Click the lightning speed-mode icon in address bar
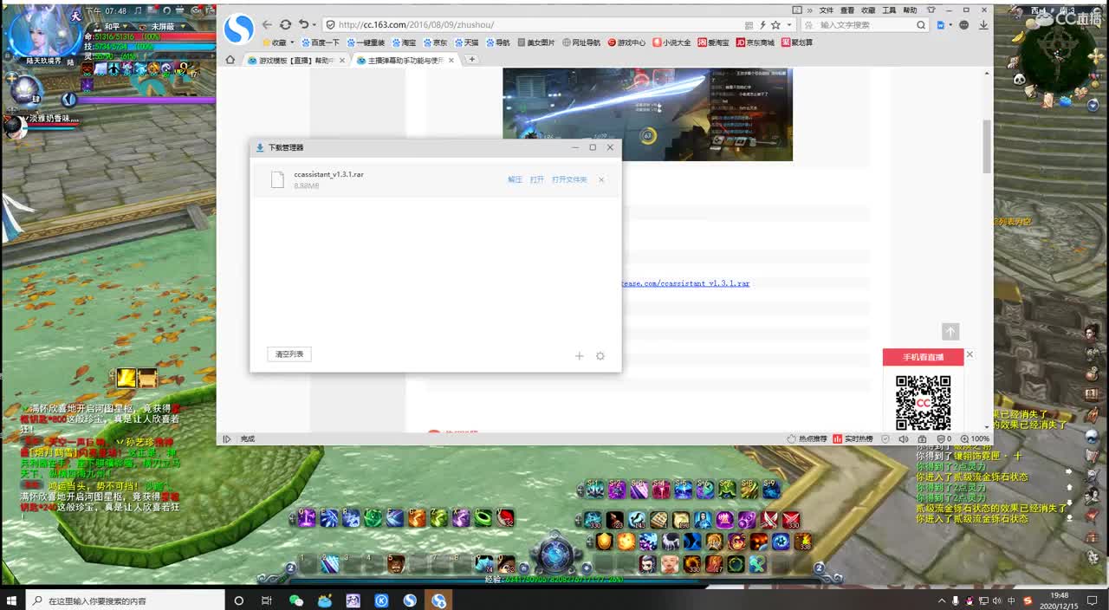The image size is (1109, 610). pos(762,25)
